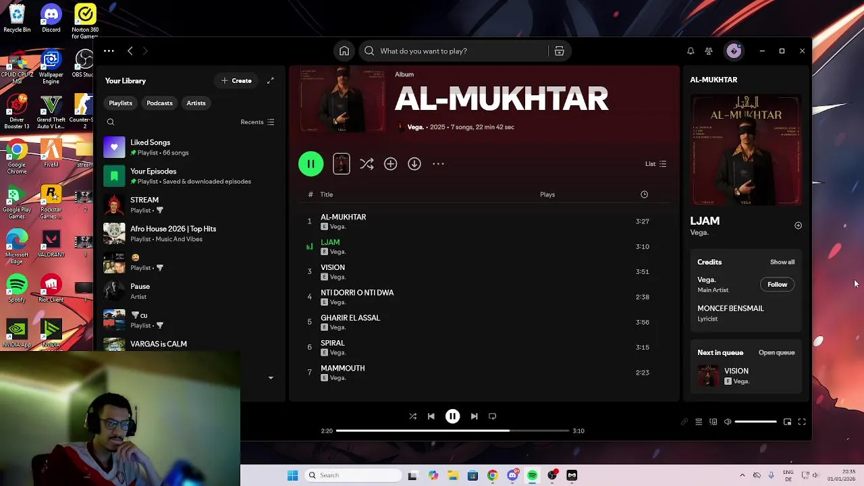Screen dimensions: 864x486
Task: Open the What's New notifications bell
Action: coord(691,51)
